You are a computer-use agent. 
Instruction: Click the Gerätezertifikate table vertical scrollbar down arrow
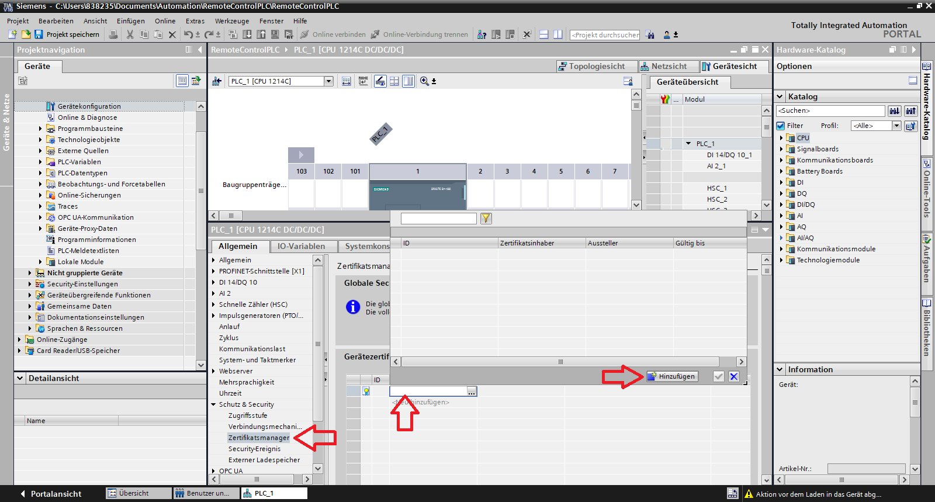tap(766, 480)
